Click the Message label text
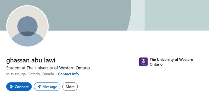The width and height of the screenshot is (209, 95). click(x=50, y=87)
